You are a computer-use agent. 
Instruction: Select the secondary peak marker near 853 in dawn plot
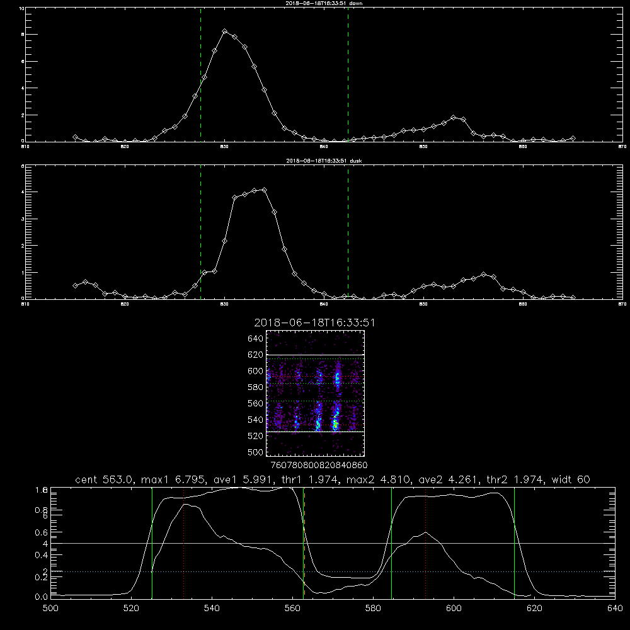[x=454, y=117]
